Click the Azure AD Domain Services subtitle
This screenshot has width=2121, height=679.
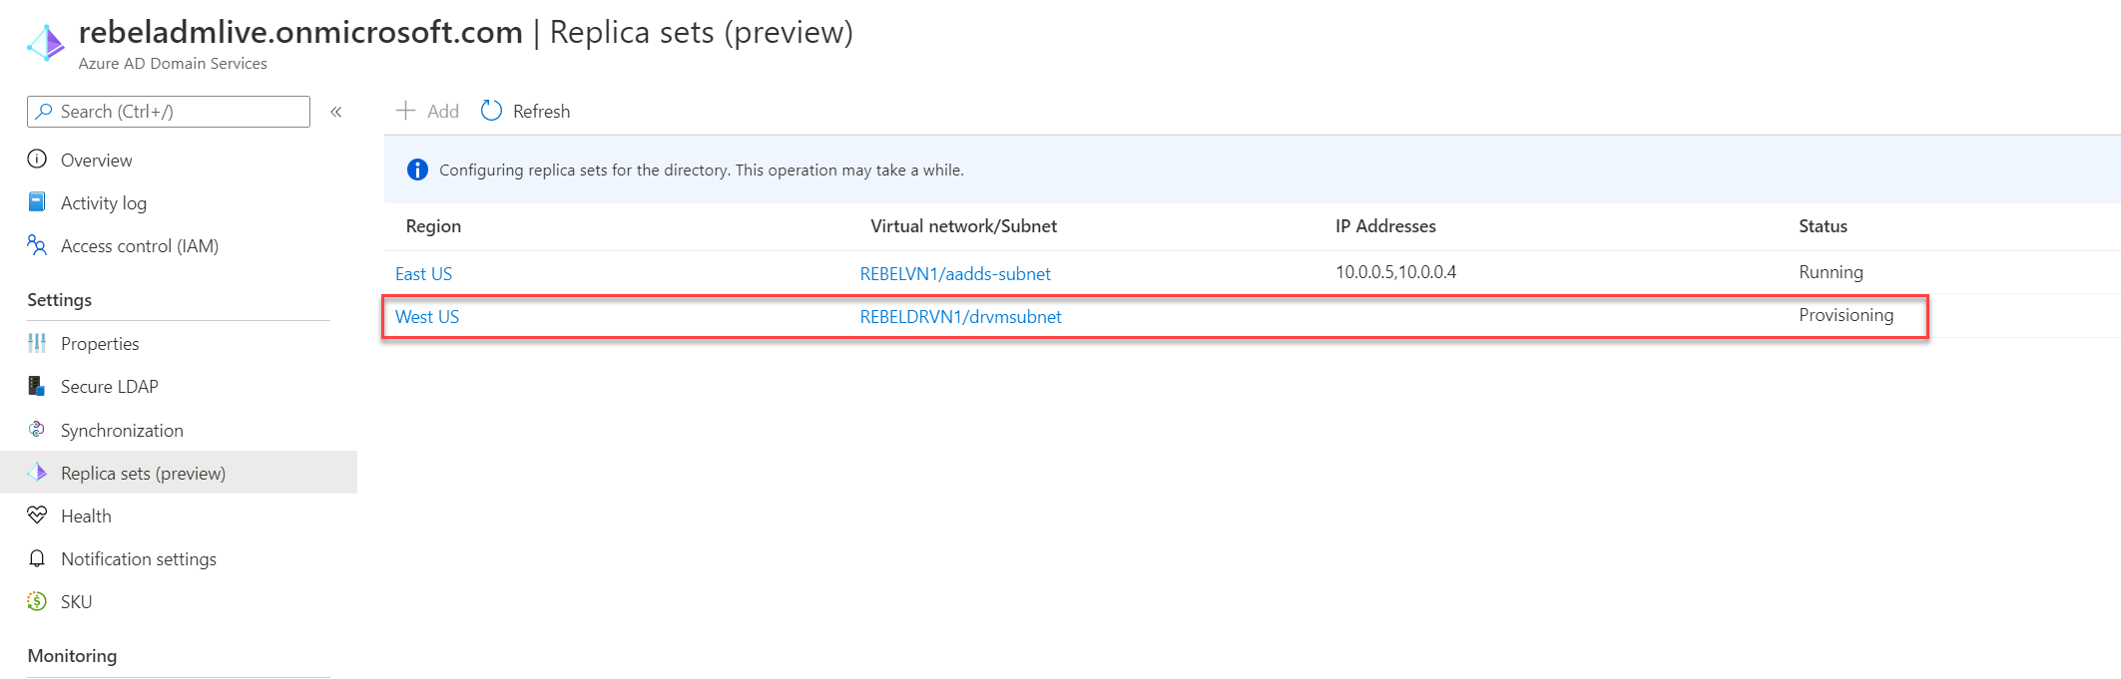point(173,64)
